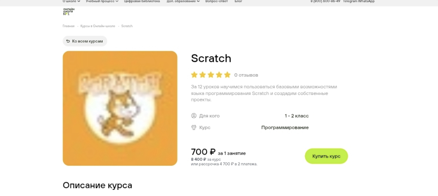The image size is (438, 196).
Task: Click the person icon beside Для кого
Action: point(194,116)
